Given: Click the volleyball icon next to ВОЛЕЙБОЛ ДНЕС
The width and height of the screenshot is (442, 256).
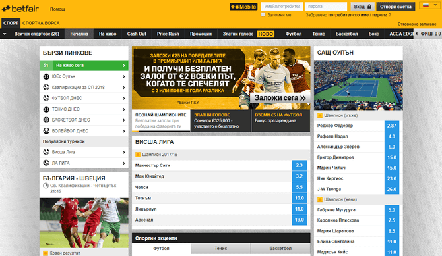Looking at the screenshot, I should 46,131.
